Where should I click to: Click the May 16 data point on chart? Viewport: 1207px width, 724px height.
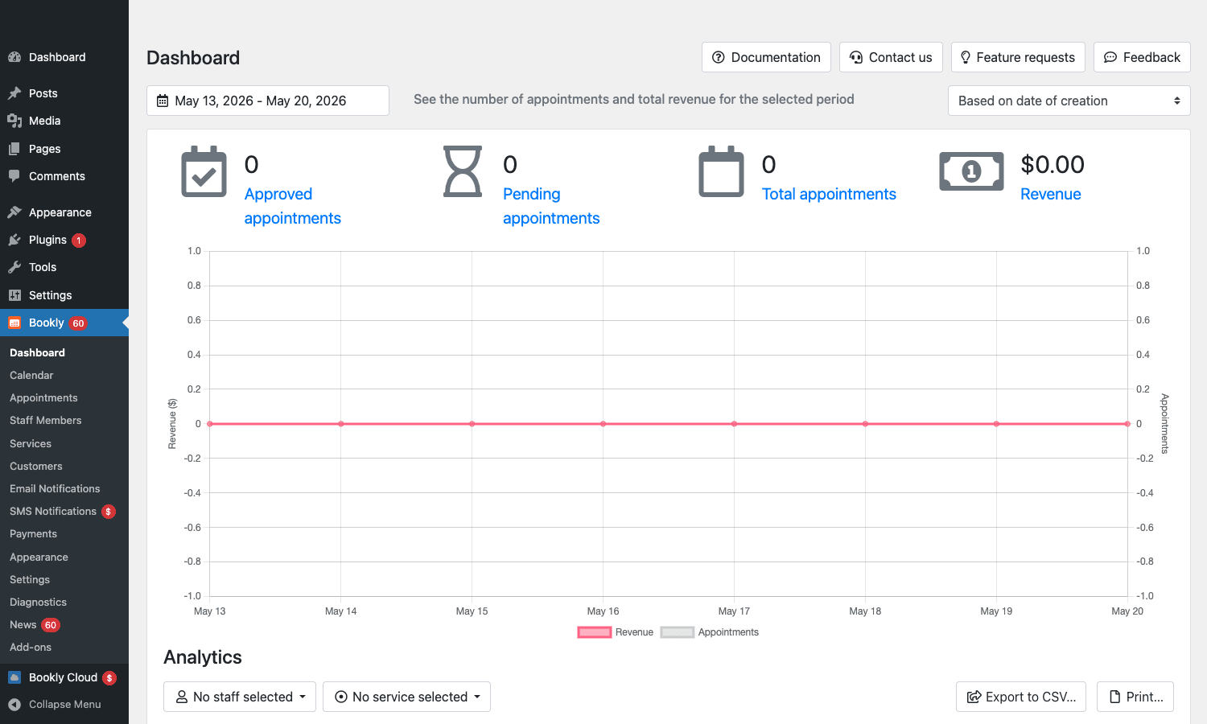tap(603, 424)
